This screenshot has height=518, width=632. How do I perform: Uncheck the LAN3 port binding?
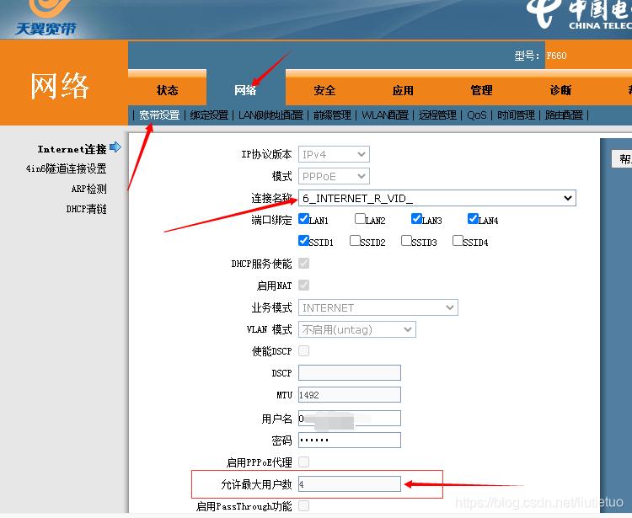pyautogui.click(x=416, y=219)
